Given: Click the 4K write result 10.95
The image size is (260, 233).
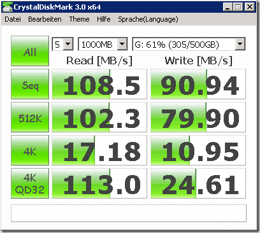Looking at the screenshot, I should click(x=198, y=150).
